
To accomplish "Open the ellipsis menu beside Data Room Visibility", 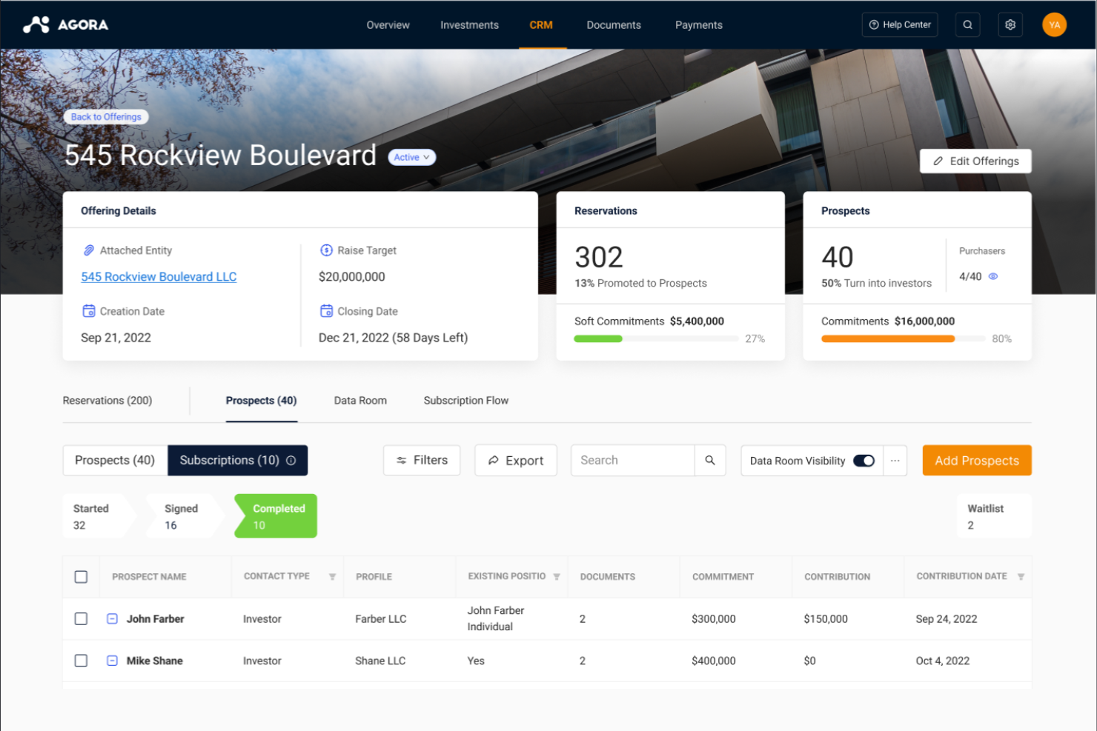I will pos(895,460).
